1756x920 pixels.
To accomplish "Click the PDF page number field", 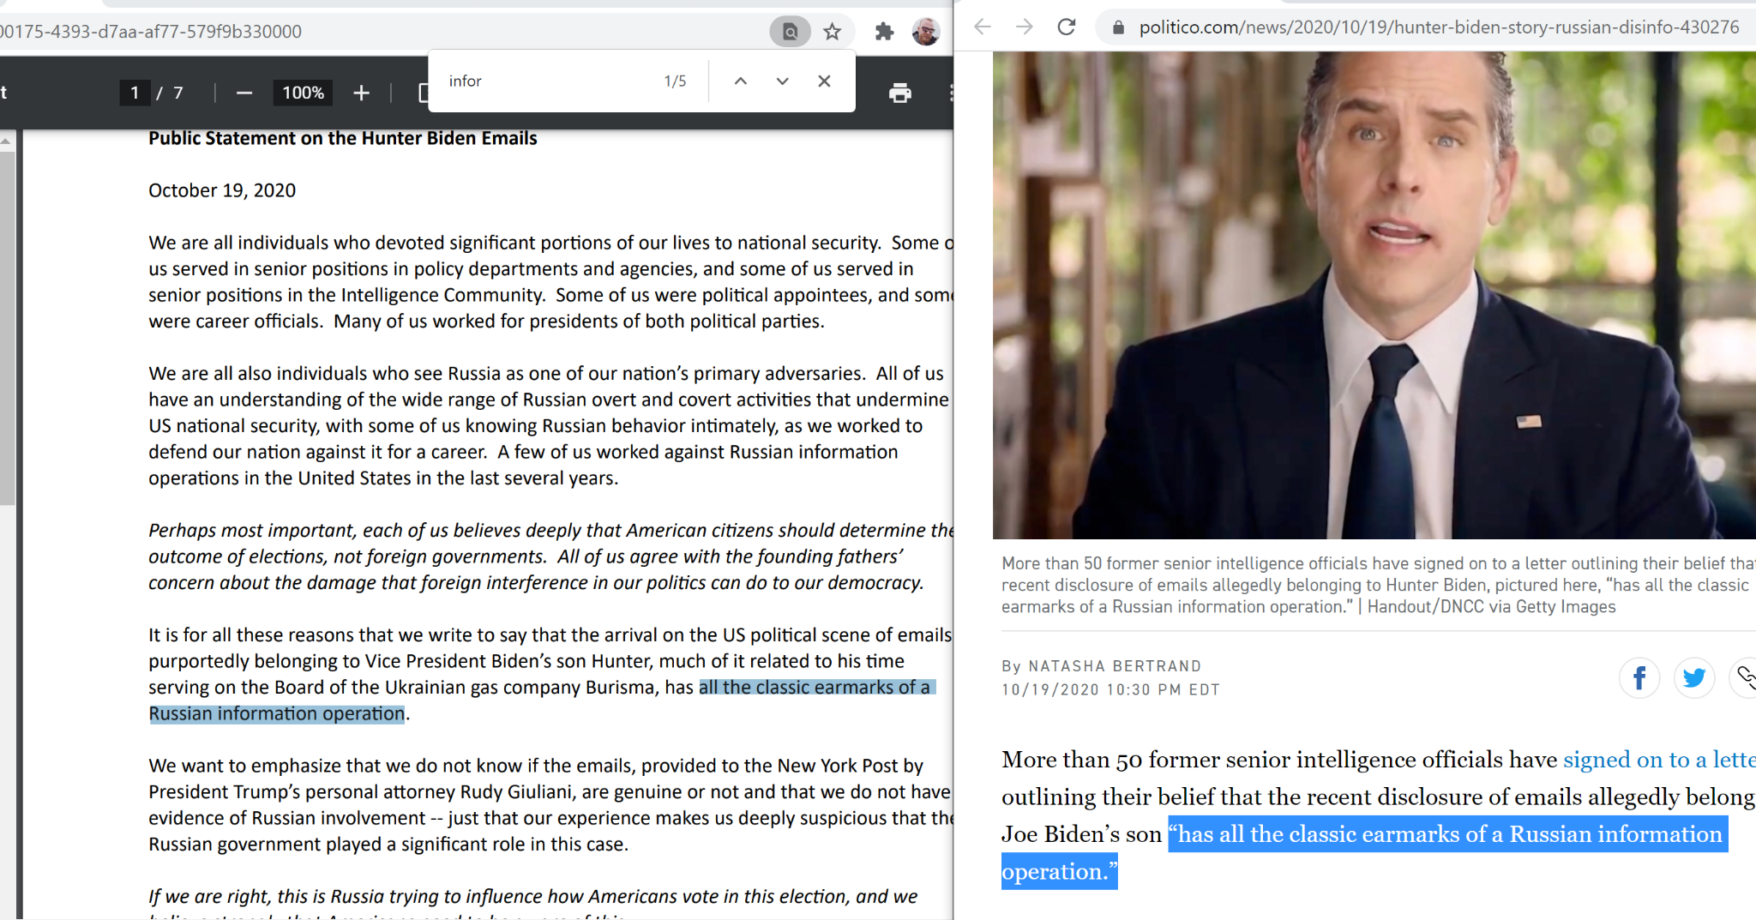I will [x=135, y=93].
